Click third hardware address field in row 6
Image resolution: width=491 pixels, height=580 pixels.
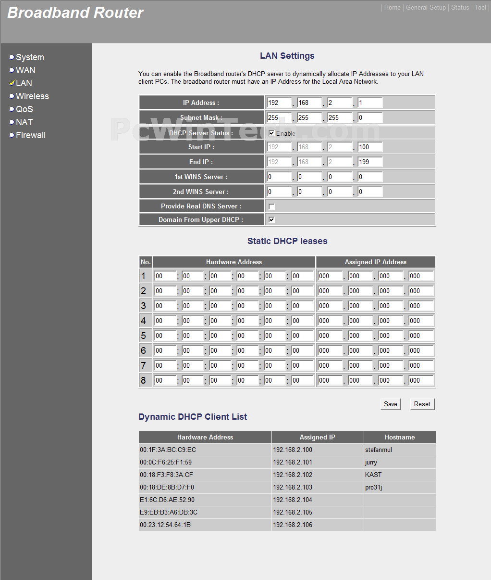tap(220, 350)
